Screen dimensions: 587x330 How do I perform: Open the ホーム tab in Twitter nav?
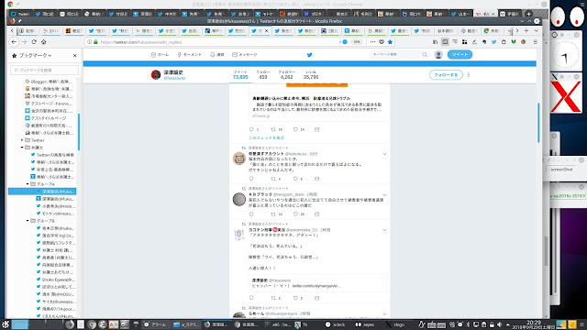tap(160, 55)
